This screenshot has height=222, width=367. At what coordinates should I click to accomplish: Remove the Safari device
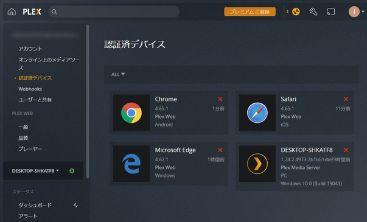pos(346,99)
